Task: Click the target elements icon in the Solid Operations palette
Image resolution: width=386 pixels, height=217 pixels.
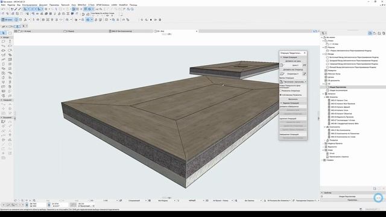Action: pos(282,65)
